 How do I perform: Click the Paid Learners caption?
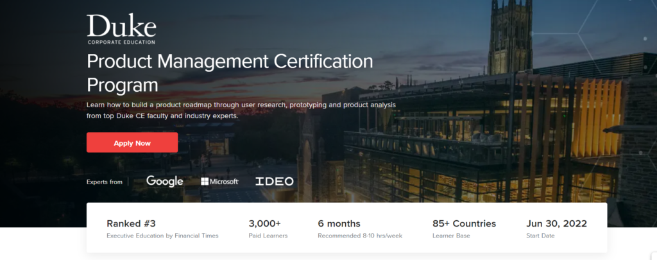pyautogui.click(x=268, y=236)
